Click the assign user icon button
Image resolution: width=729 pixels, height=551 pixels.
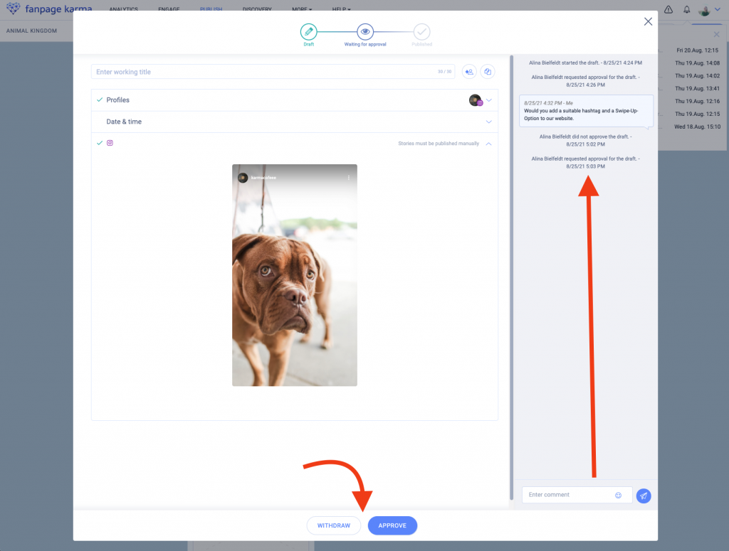click(469, 72)
